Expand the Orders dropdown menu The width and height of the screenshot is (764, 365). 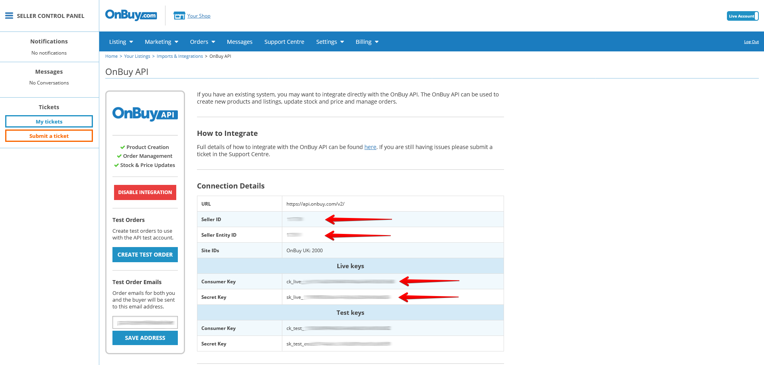pyautogui.click(x=202, y=42)
